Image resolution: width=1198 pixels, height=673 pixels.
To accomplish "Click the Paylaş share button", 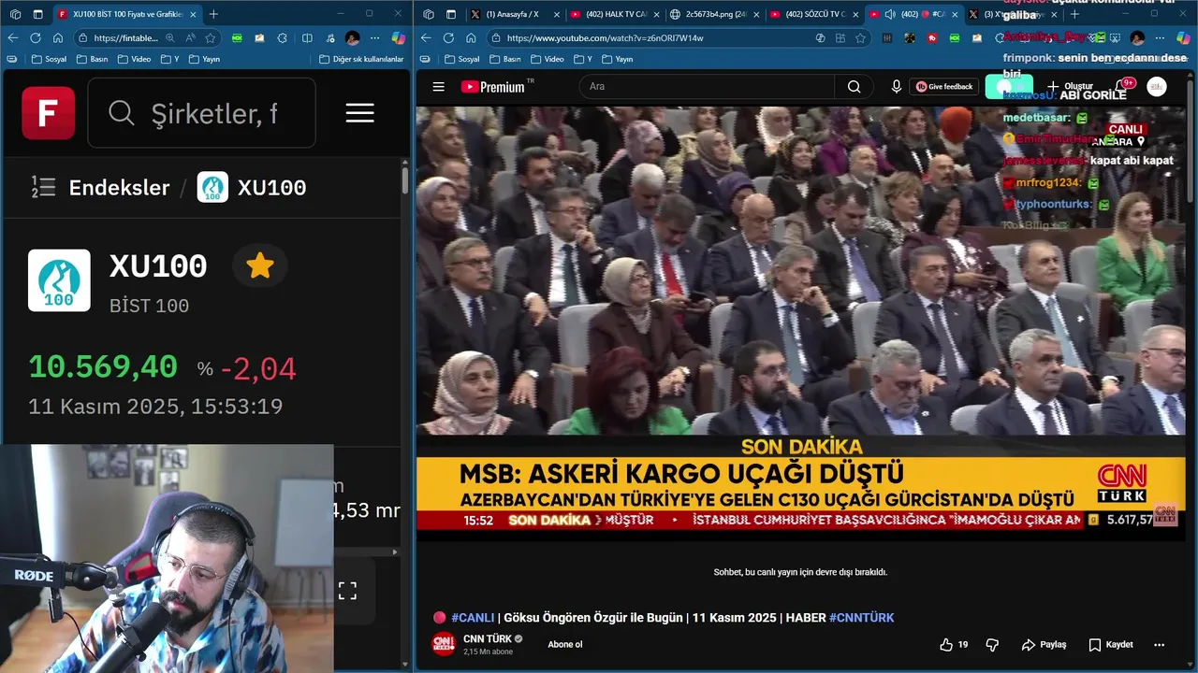I will pyautogui.click(x=1045, y=644).
